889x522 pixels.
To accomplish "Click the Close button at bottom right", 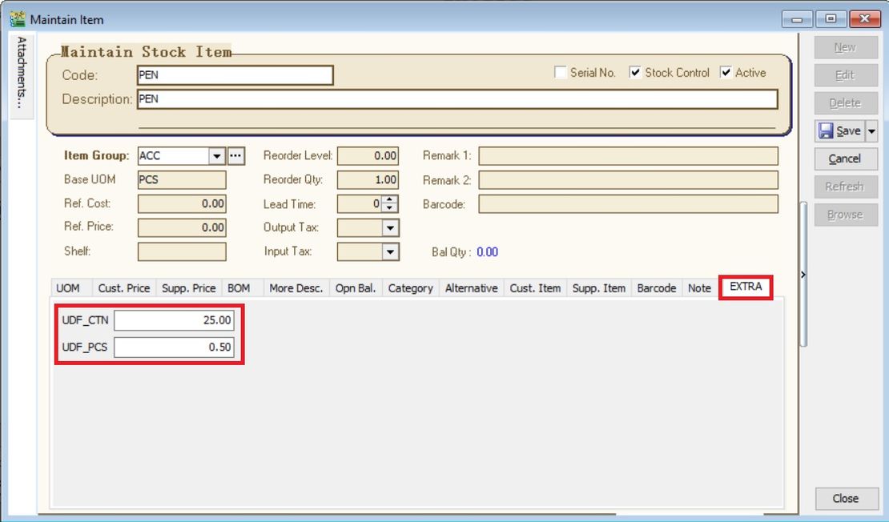I will (845, 498).
